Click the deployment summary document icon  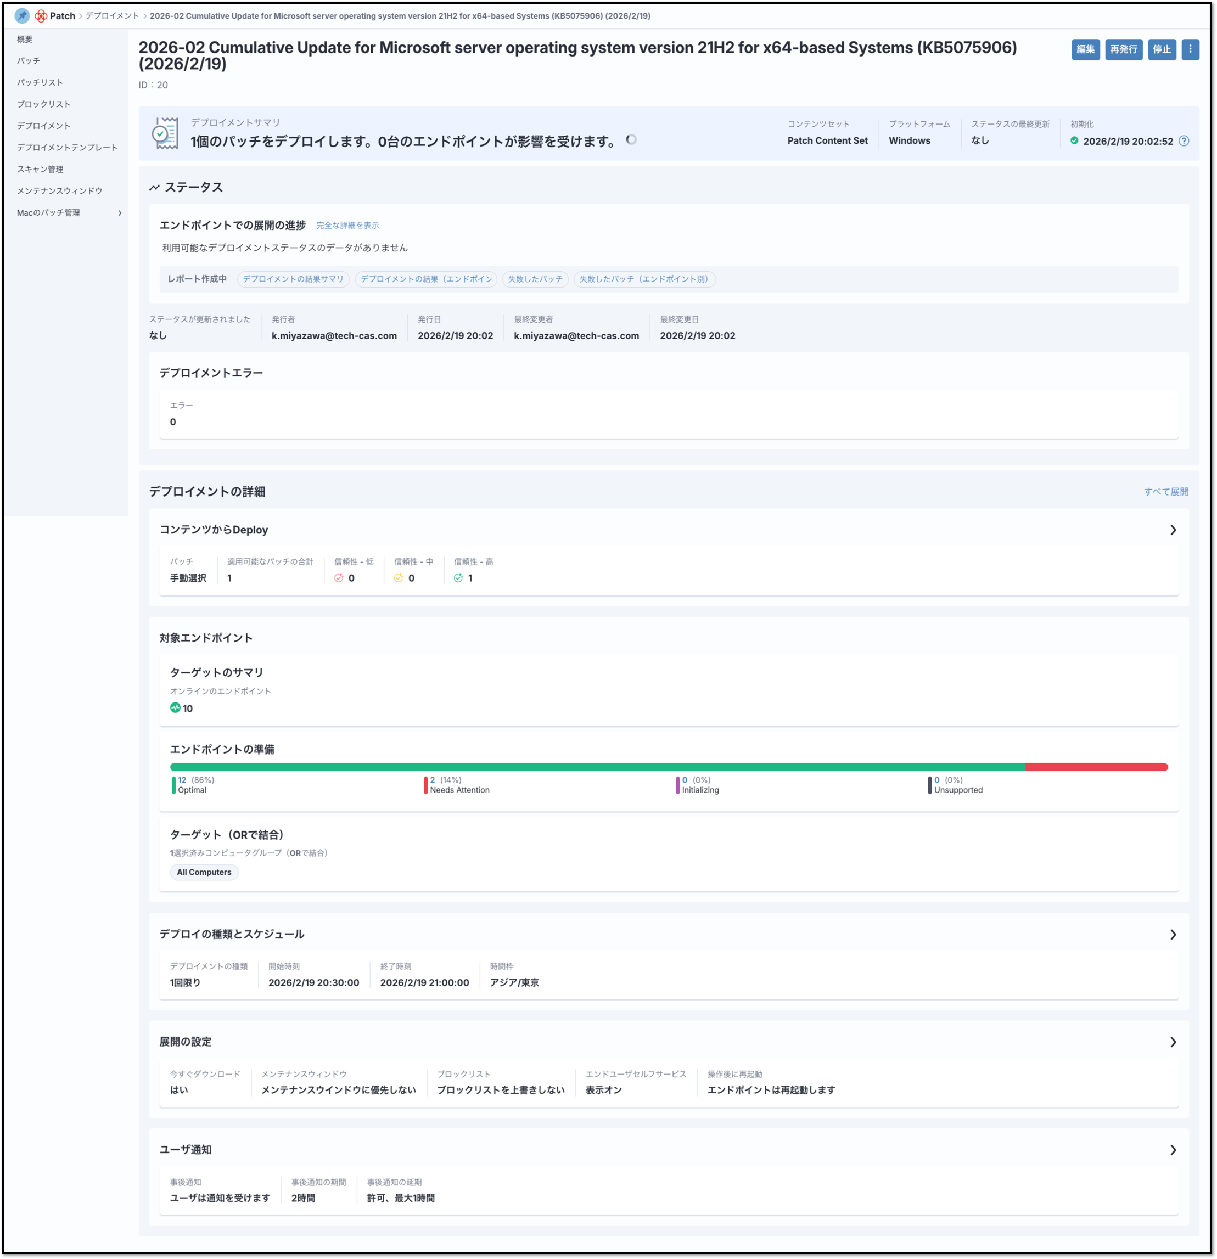point(165,133)
